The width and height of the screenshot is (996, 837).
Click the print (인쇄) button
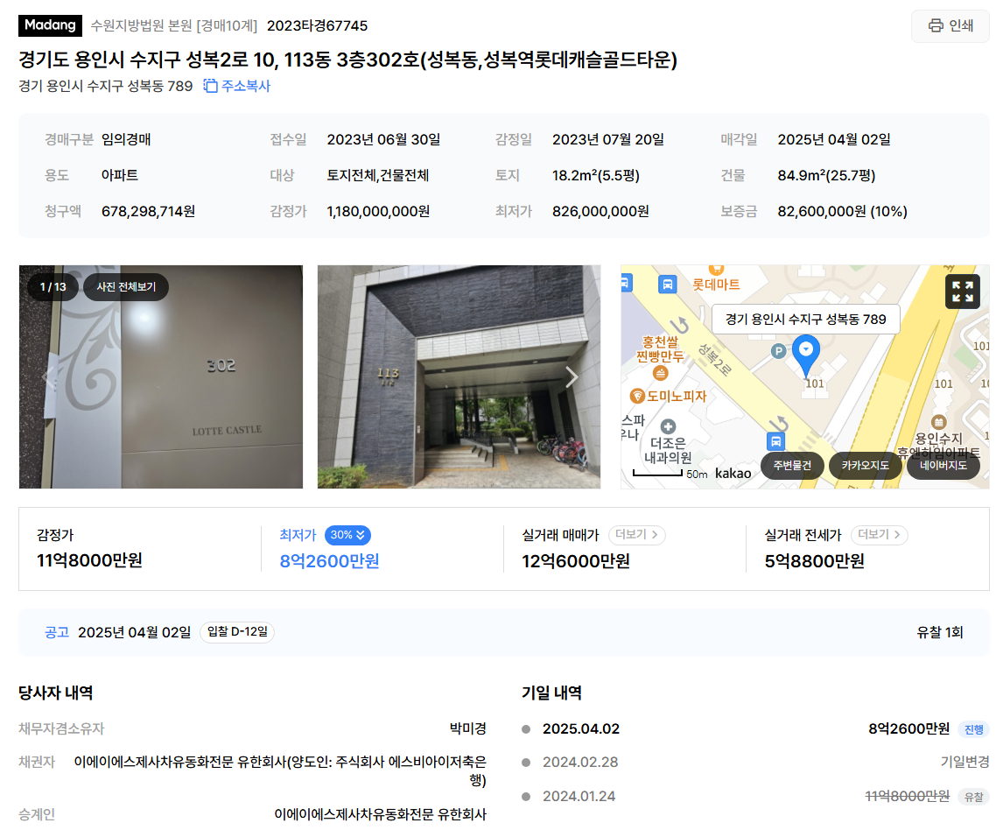tap(950, 26)
